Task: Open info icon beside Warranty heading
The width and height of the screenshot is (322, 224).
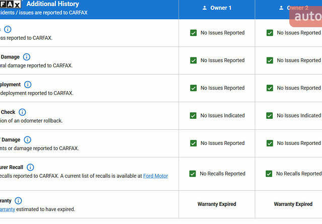Action: pyautogui.click(x=18, y=200)
